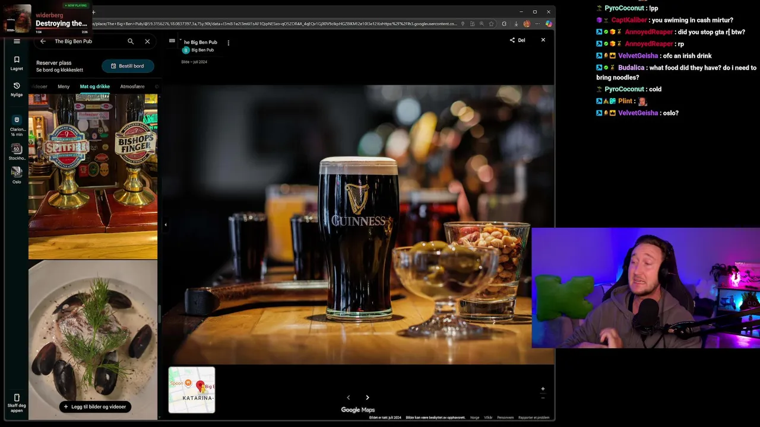
Task: Zoom out of the photo with minus
Action: pos(543,398)
